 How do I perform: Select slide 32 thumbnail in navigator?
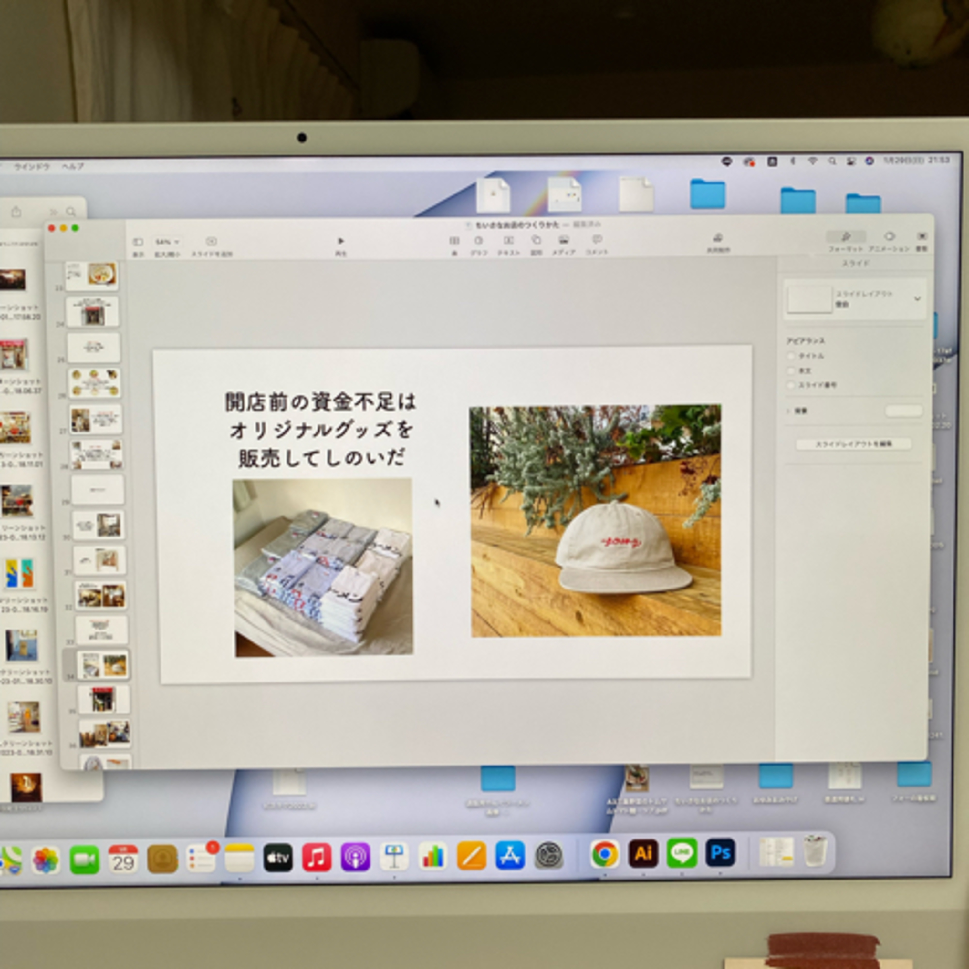point(101,595)
